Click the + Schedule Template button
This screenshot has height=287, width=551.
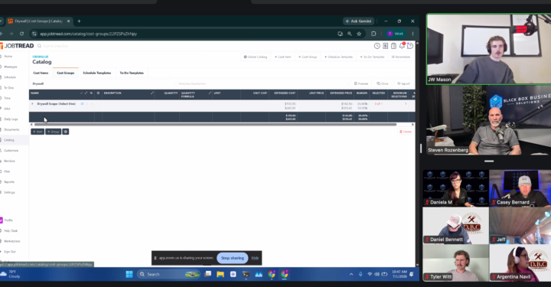pyautogui.click(x=338, y=57)
